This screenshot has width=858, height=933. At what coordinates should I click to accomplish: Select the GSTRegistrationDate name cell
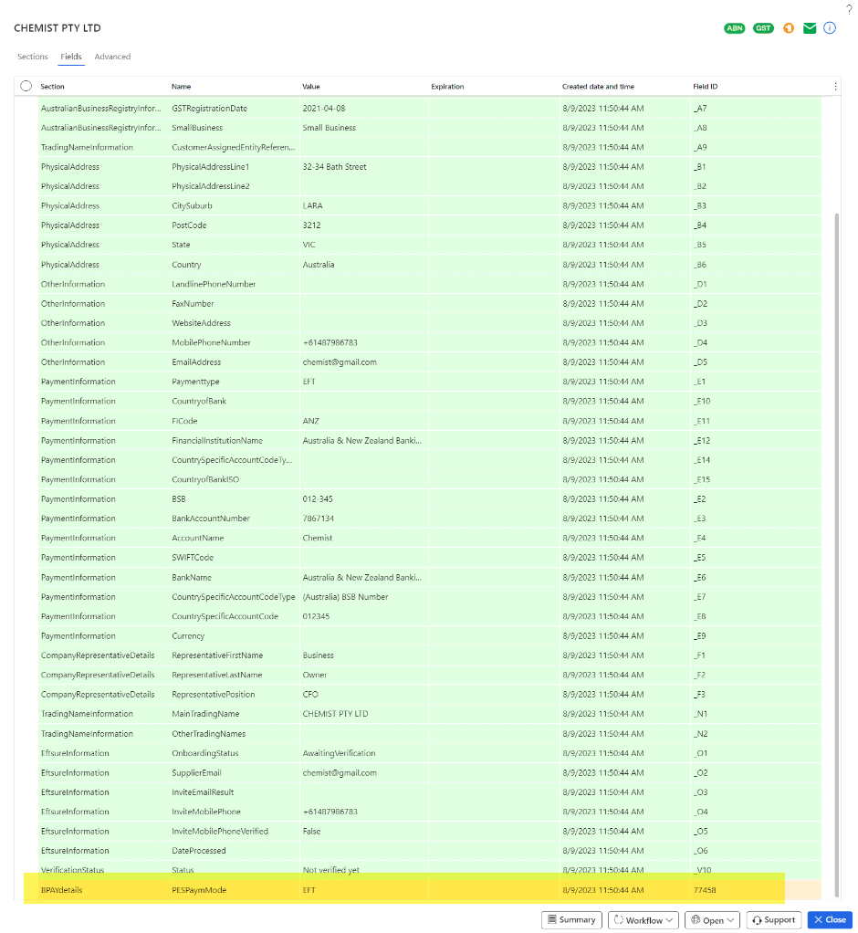click(209, 109)
